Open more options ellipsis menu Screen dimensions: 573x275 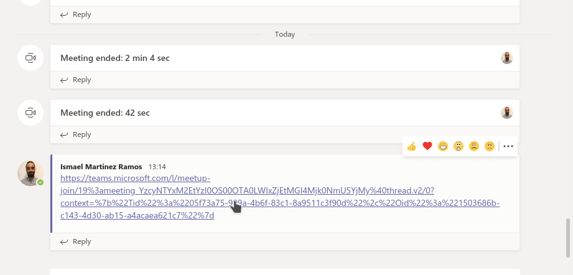coord(508,146)
